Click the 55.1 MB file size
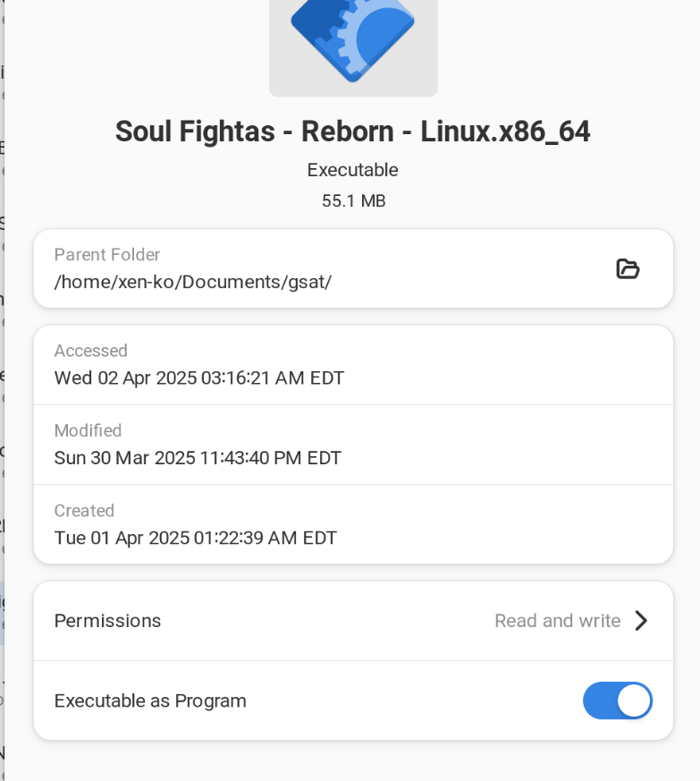 [x=353, y=200]
